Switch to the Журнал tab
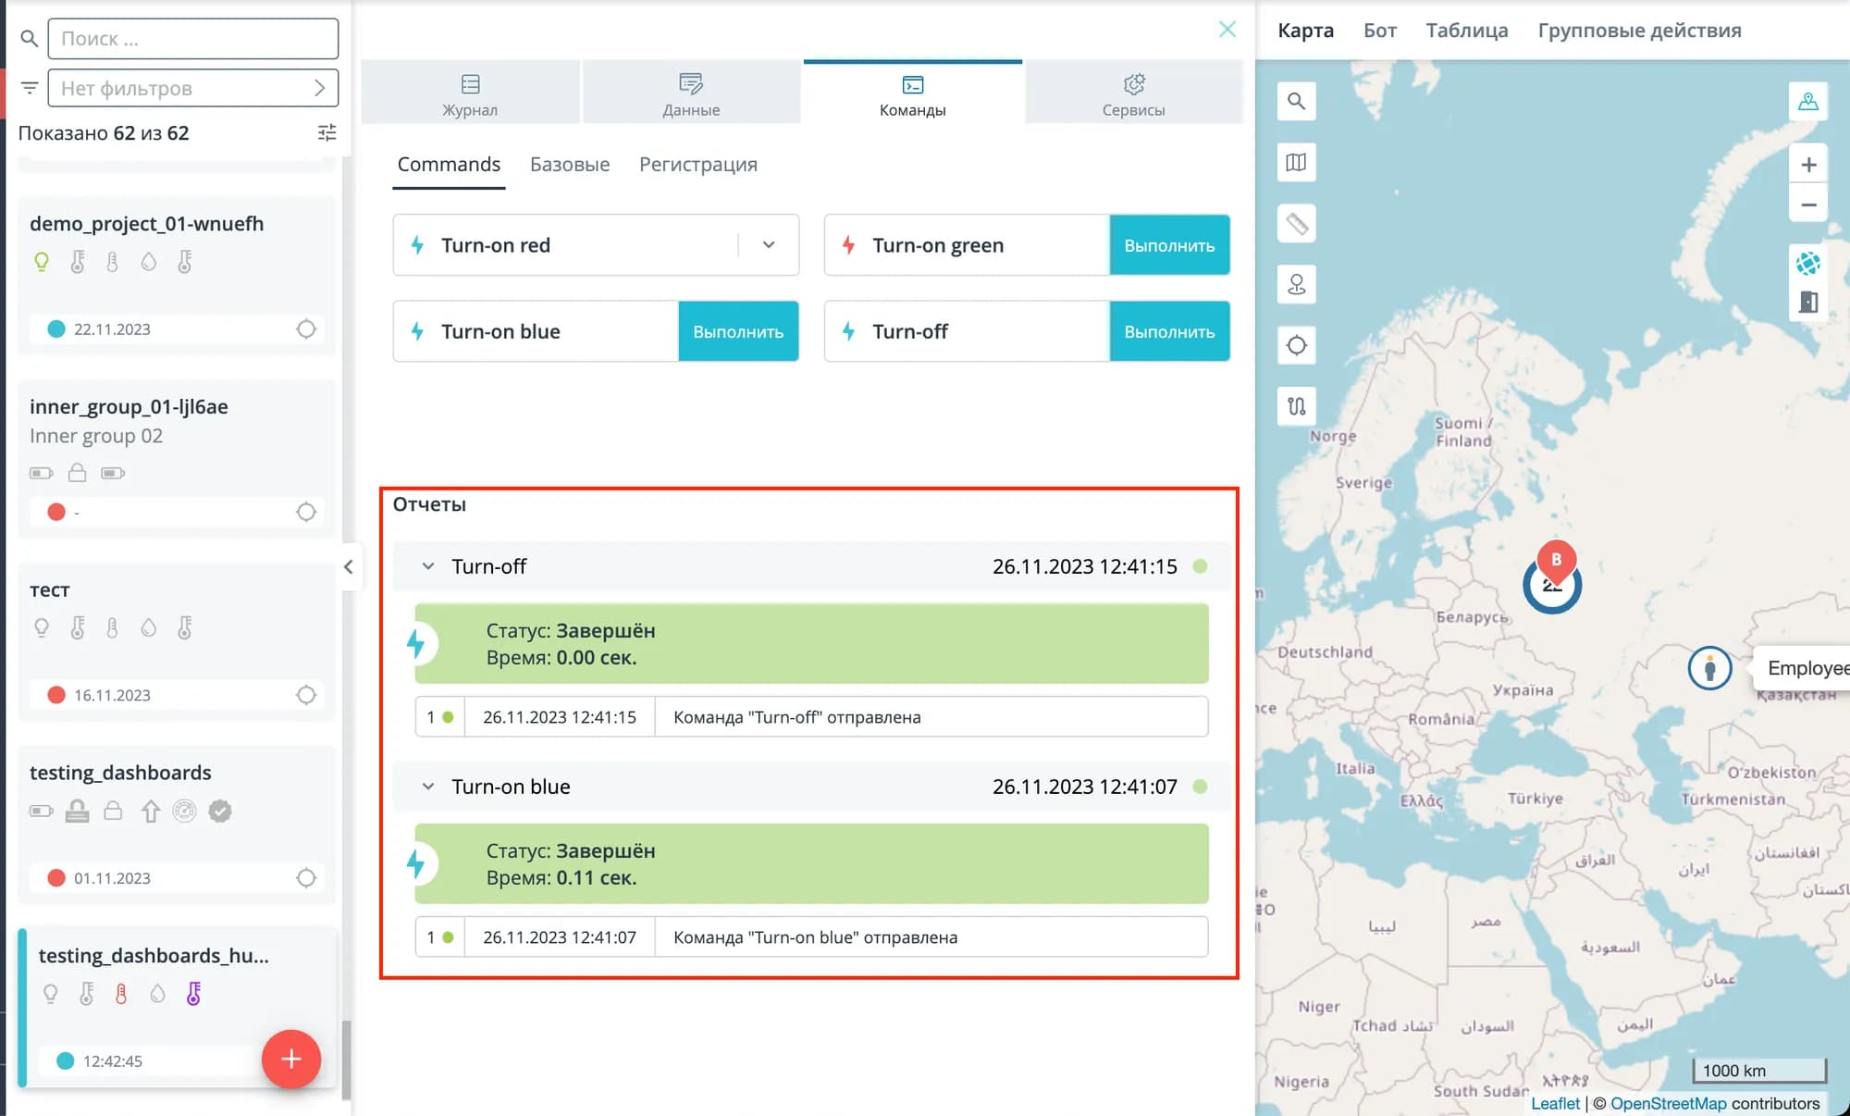 (x=470, y=94)
